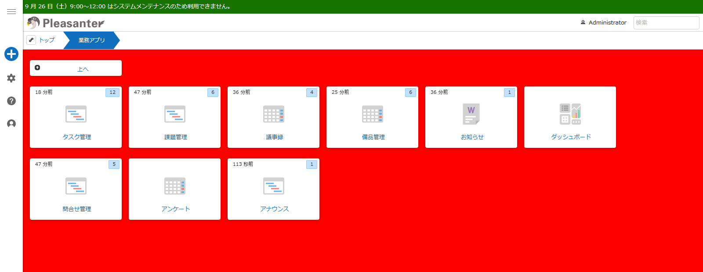The image size is (703, 272).
Task: Click the count badge 6 on 備品管理
Action: coord(410,92)
